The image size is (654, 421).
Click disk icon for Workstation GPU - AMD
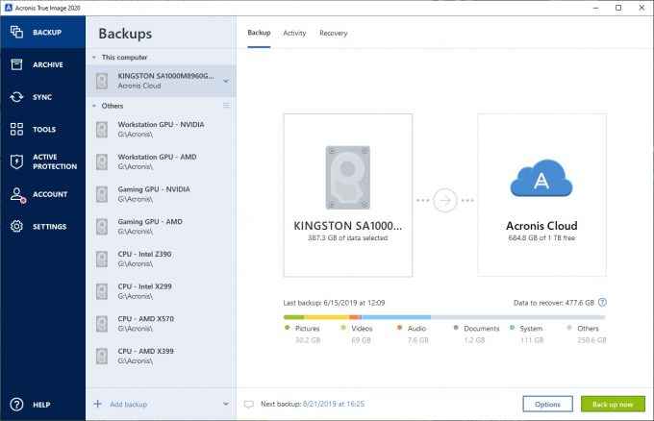(x=102, y=161)
